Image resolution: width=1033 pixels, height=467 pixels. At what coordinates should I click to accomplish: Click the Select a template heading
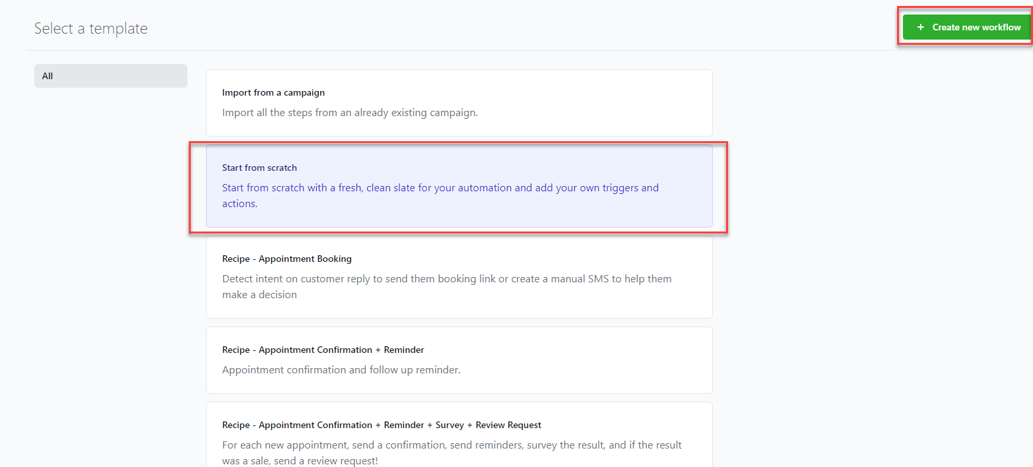91,28
